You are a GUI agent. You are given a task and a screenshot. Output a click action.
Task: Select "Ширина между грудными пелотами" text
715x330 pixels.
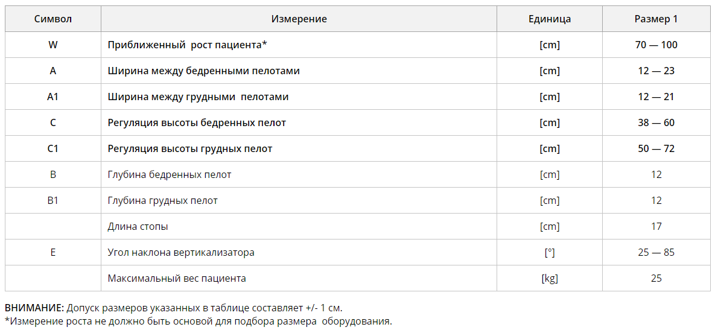coord(198,97)
